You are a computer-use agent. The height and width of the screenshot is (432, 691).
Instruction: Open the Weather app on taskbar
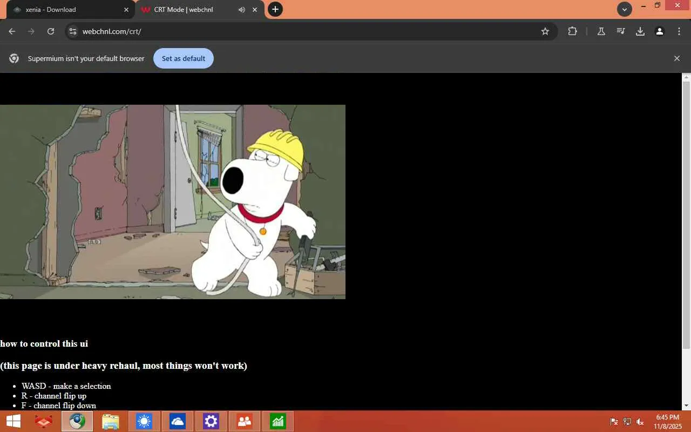[x=144, y=421]
